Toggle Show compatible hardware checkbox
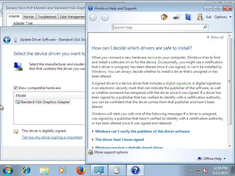The image size is (235, 176). click(15, 88)
